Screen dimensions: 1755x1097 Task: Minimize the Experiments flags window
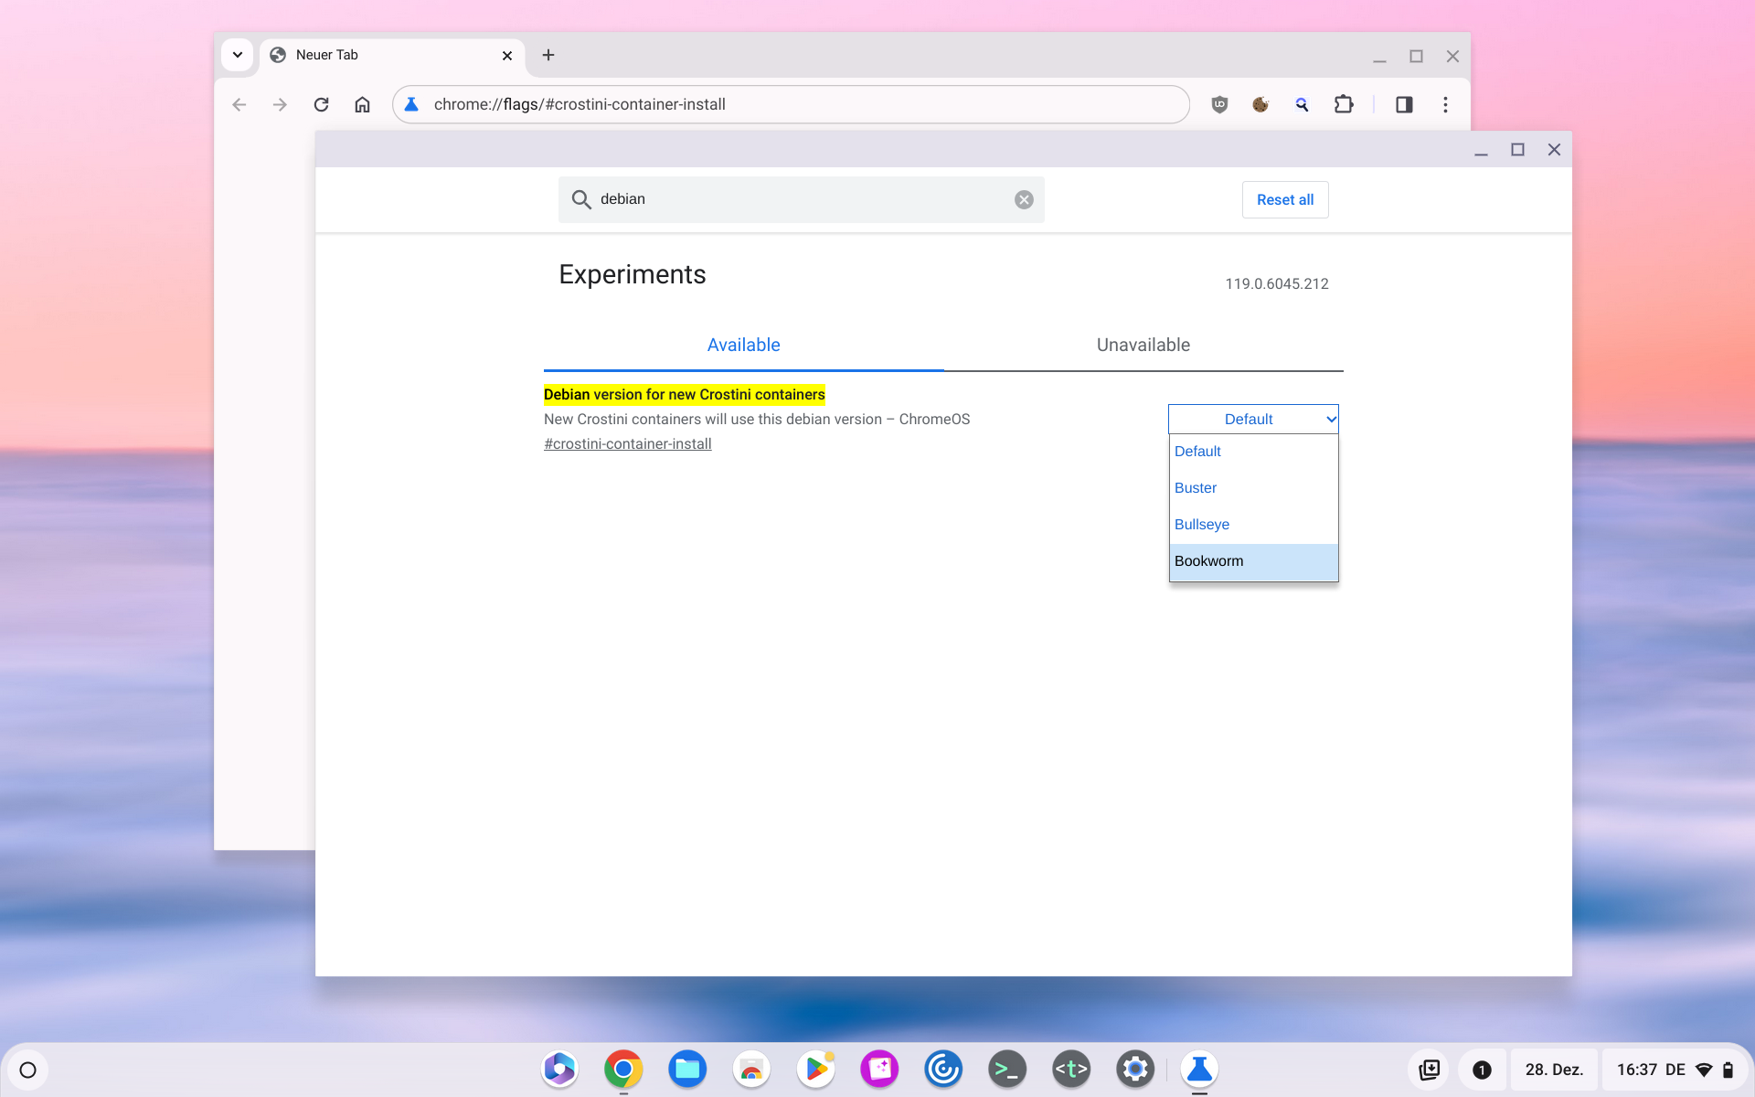pyautogui.click(x=1481, y=150)
